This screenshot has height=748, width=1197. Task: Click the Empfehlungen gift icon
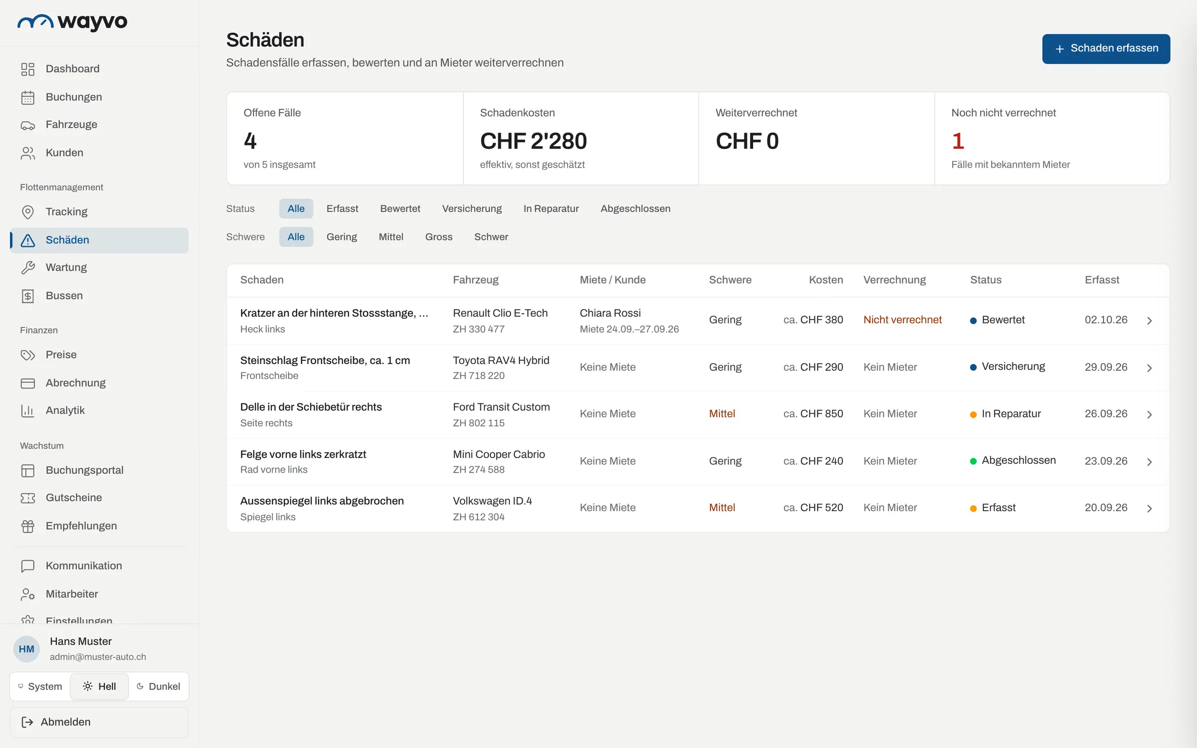(x=28, y=526)
